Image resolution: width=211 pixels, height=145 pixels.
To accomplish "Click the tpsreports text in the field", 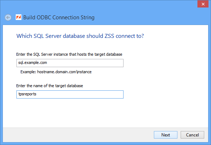I will pyautogui.click(x=27, y=94).
